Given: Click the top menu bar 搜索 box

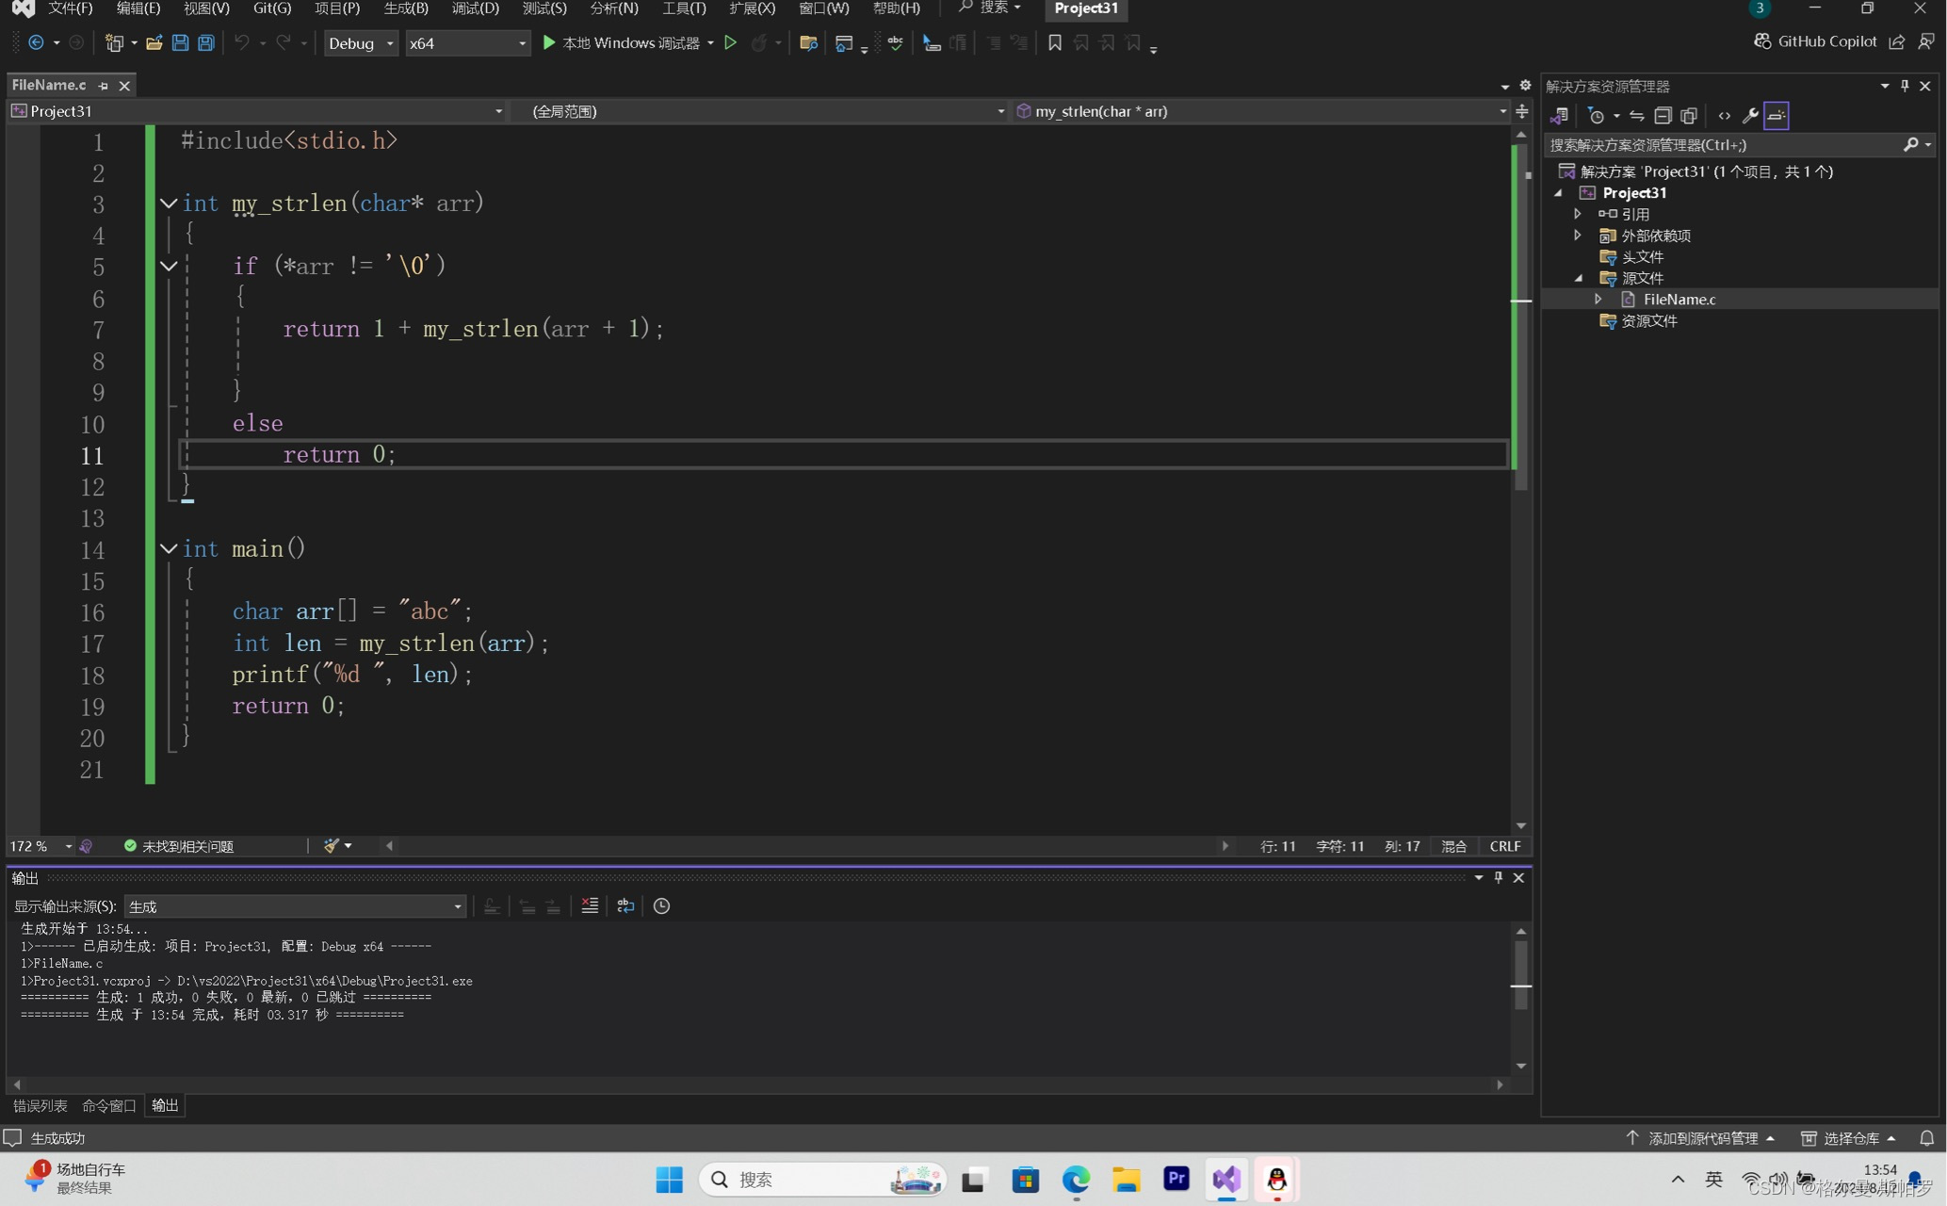Looking at the screenshot, I should (989, 8).
